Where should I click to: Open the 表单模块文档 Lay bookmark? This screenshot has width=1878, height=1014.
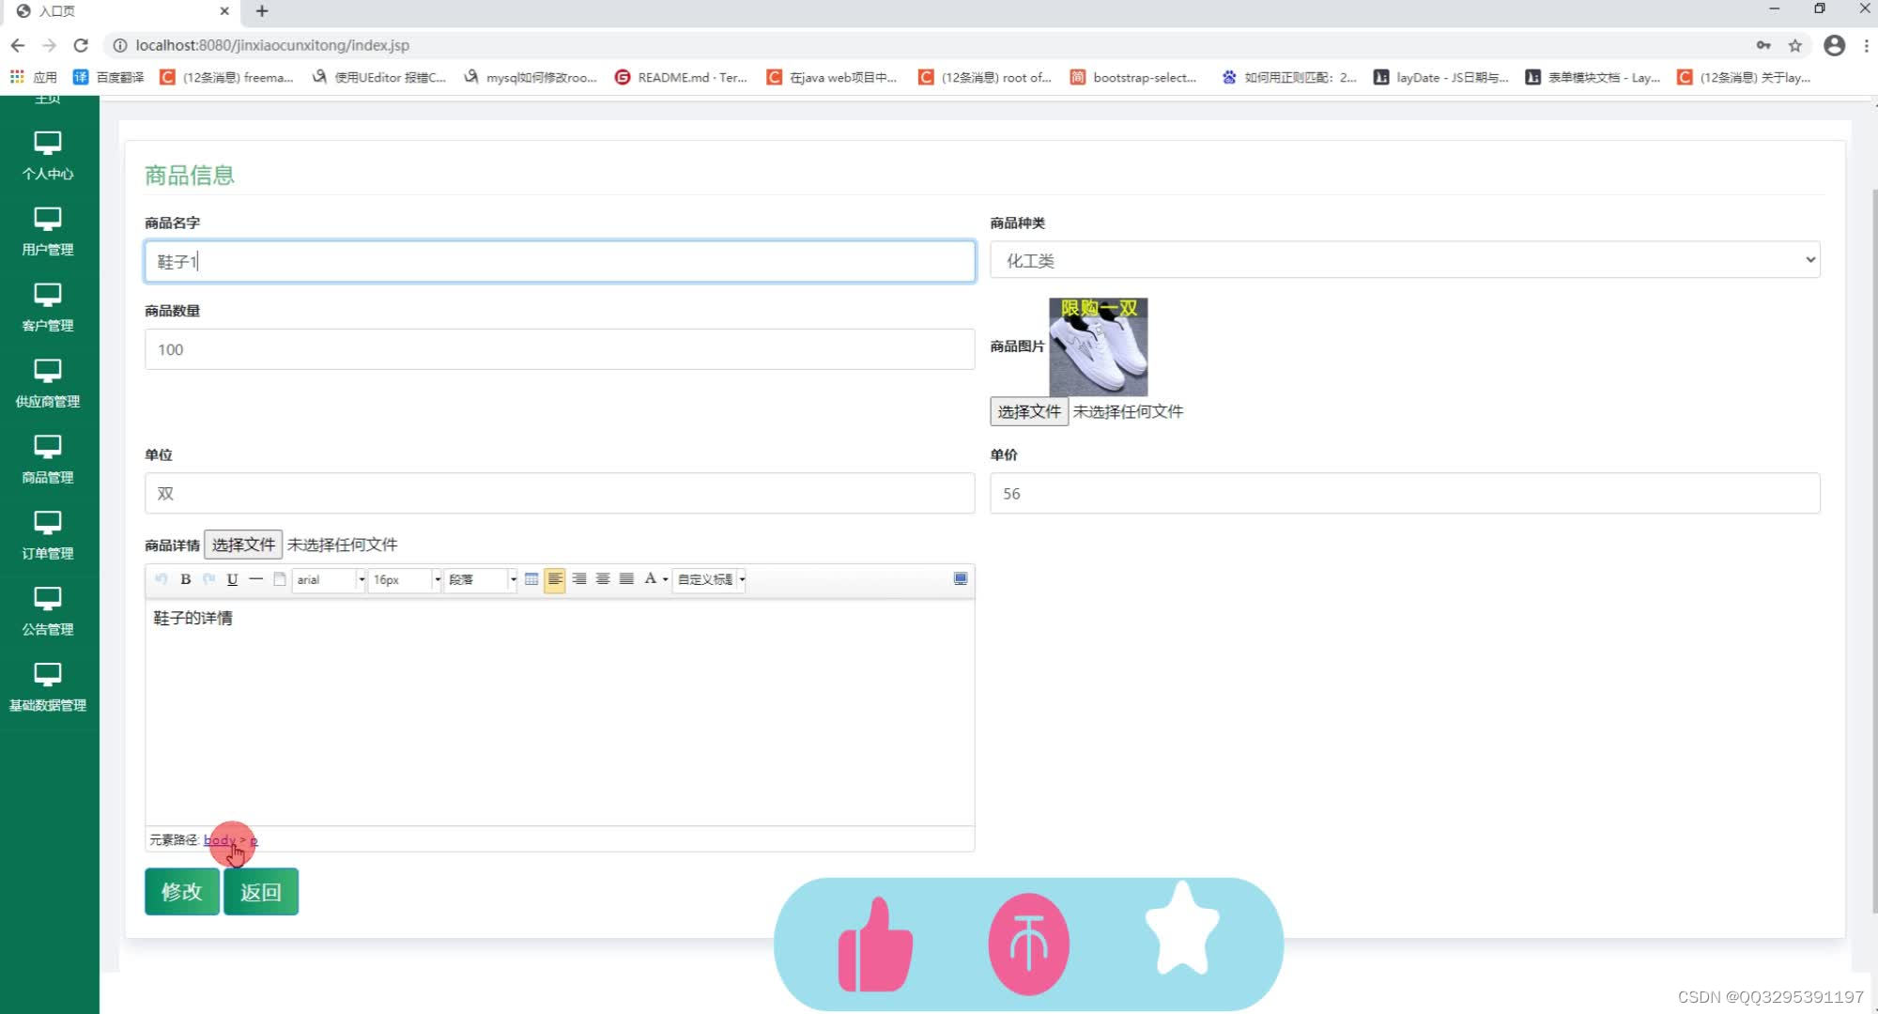click(x=1593, y=77)
